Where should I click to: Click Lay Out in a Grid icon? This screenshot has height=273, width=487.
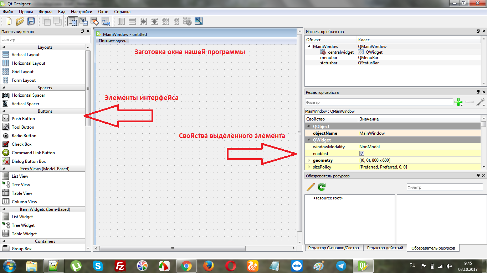click(165, 21)
